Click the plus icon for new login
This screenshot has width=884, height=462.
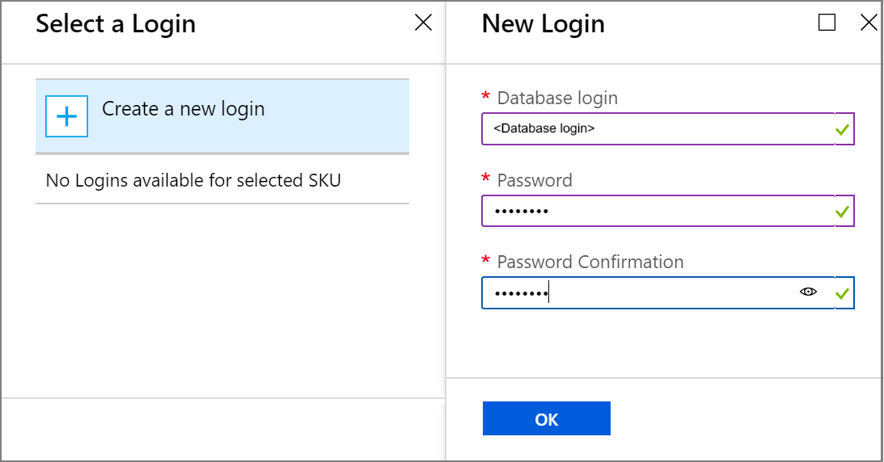click(66, 117)
